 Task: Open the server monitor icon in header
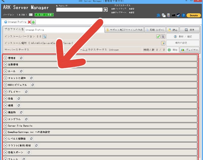coord(168,15)
